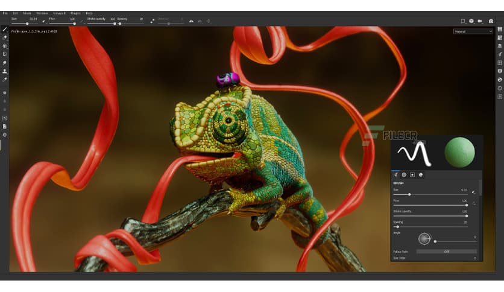The height and width of the screenshot is (292, 504).
Task: Open the History dock icon
Action: click(x=500, y=88)
